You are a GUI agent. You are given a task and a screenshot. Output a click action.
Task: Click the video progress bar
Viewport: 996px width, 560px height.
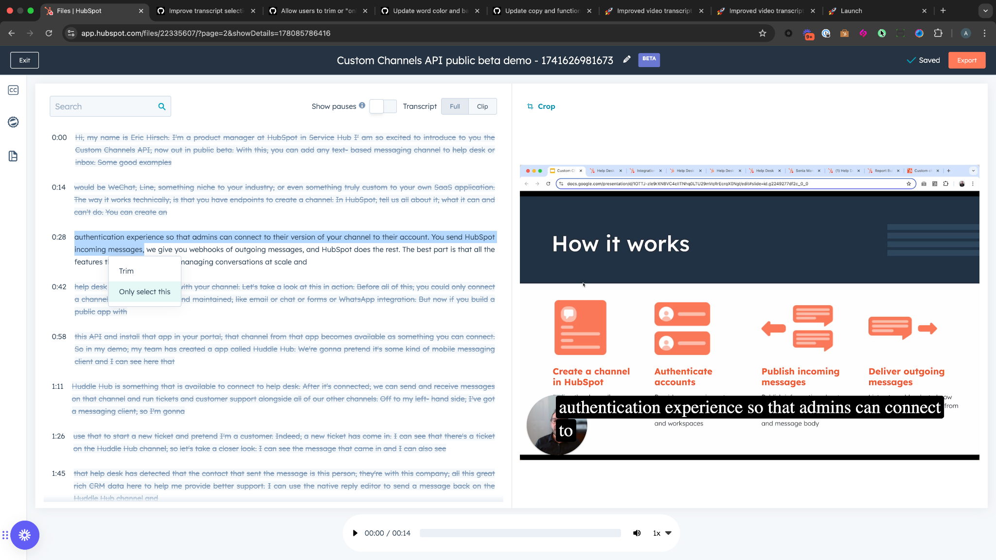pos(520,533)
